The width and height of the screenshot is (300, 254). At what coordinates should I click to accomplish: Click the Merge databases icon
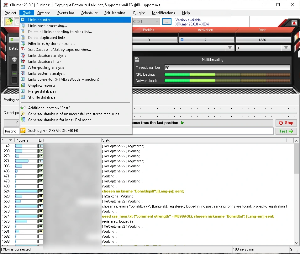click(23, 91)
